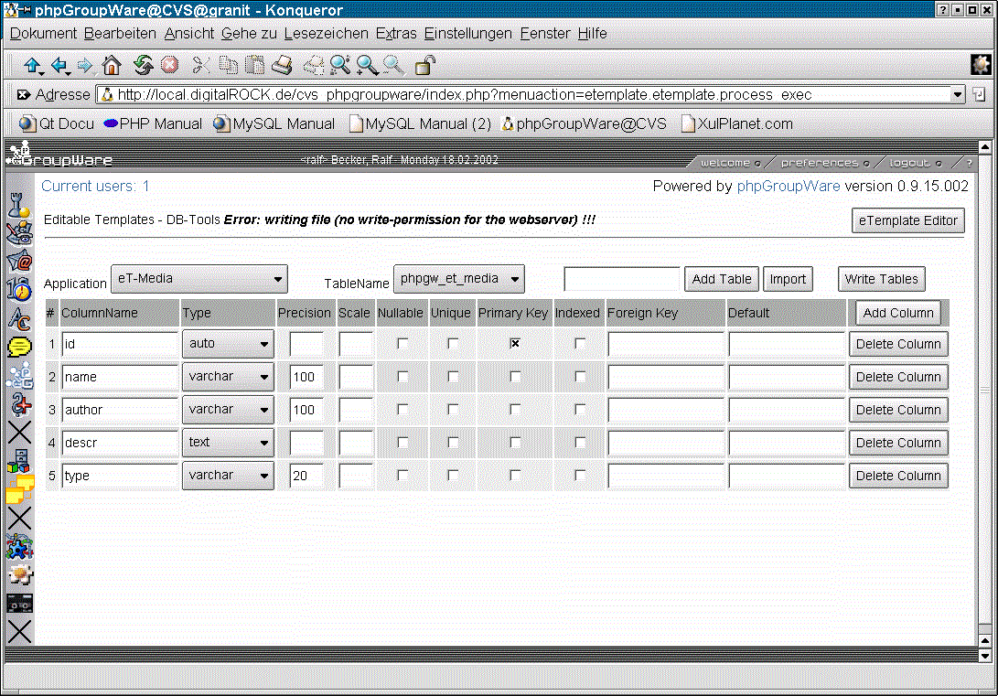Image resolution: width=998 pixels, height=696 pixels.
Task: Open the yellow sticky notes sidebar icon
Action: (x=20, y=489)
